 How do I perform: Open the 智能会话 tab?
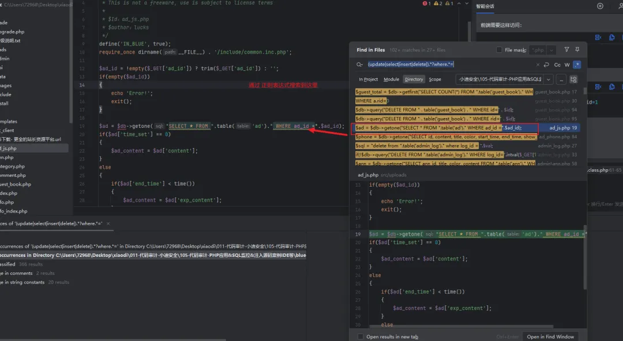tap(485, 6)
